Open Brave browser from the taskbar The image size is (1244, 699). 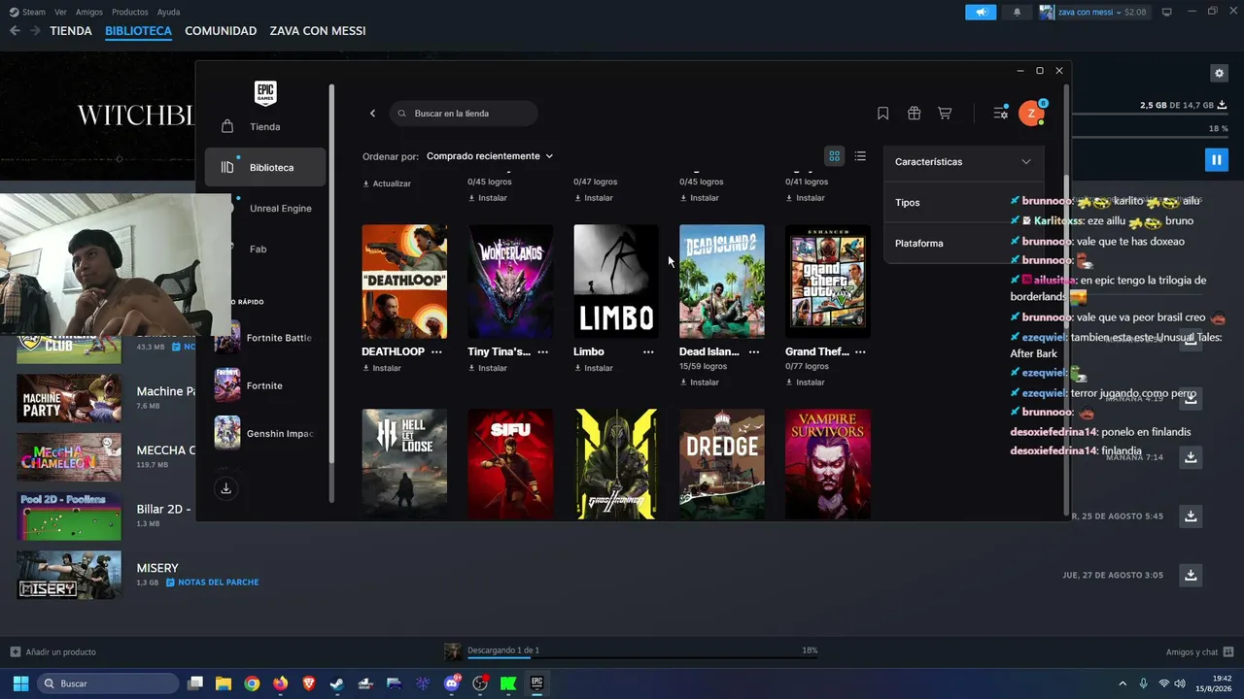pyautogui.click(x=309, y=683)
